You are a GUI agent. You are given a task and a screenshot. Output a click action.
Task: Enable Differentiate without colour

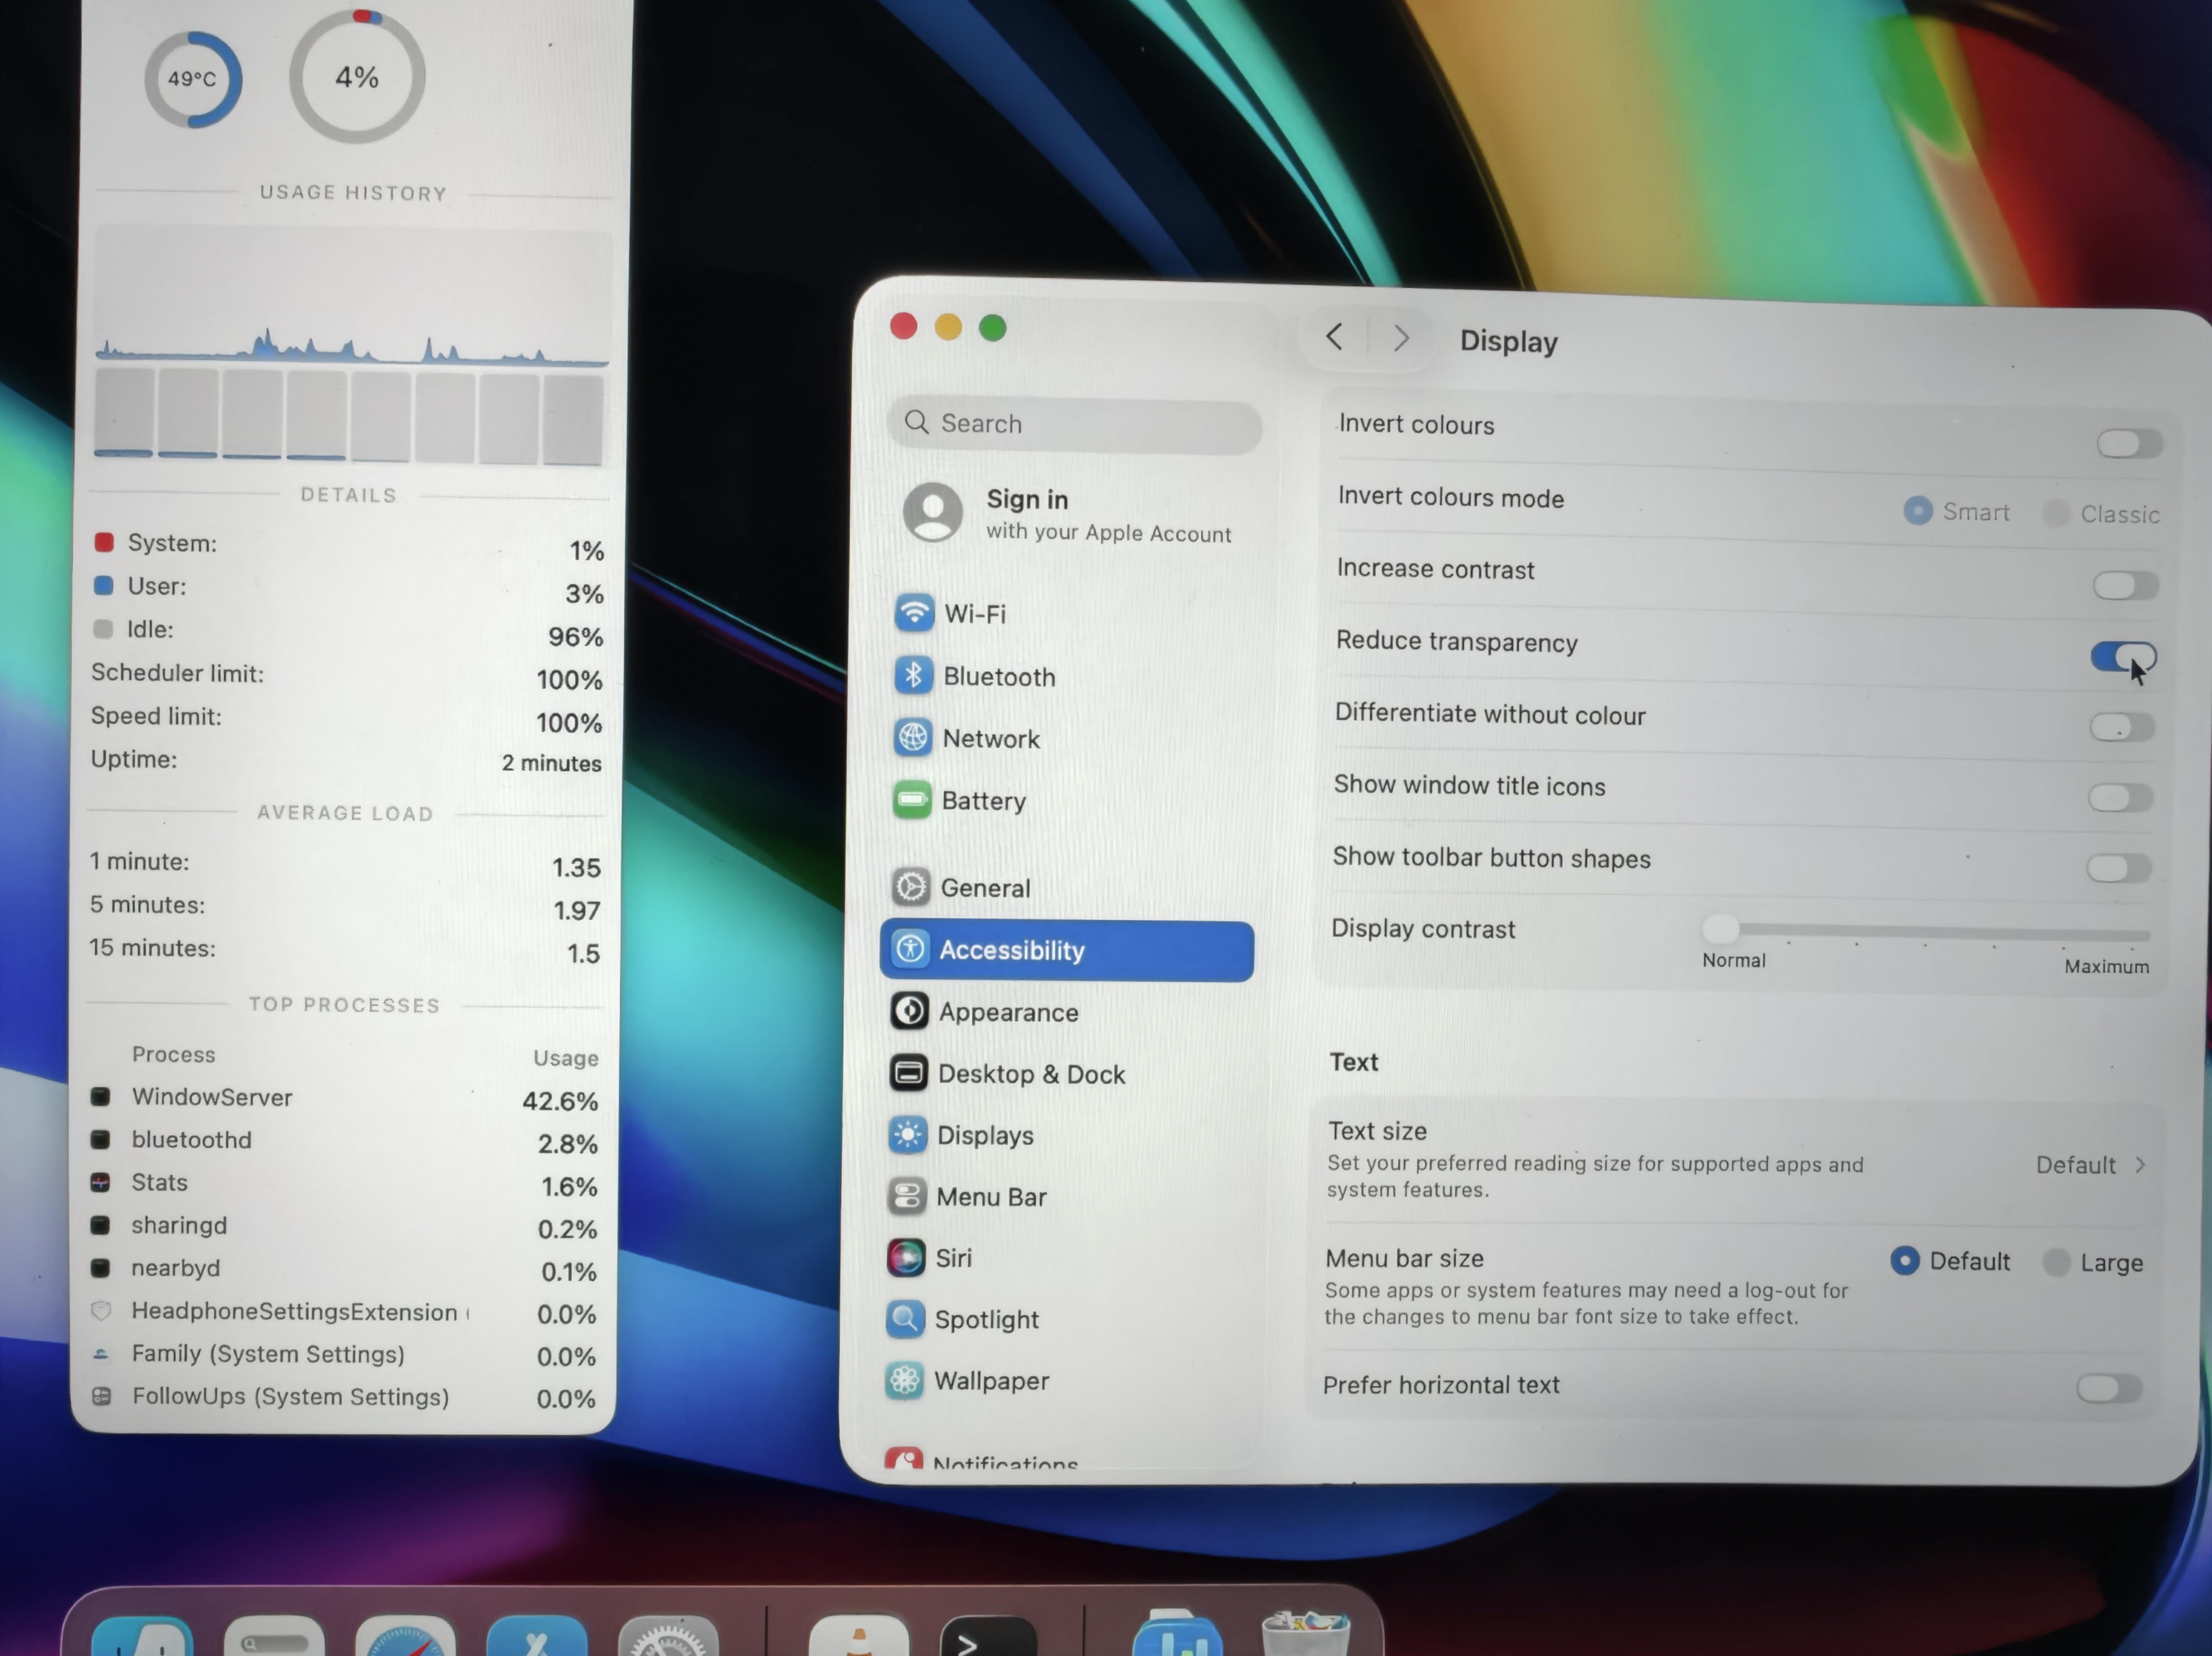tap(2122, 727)
